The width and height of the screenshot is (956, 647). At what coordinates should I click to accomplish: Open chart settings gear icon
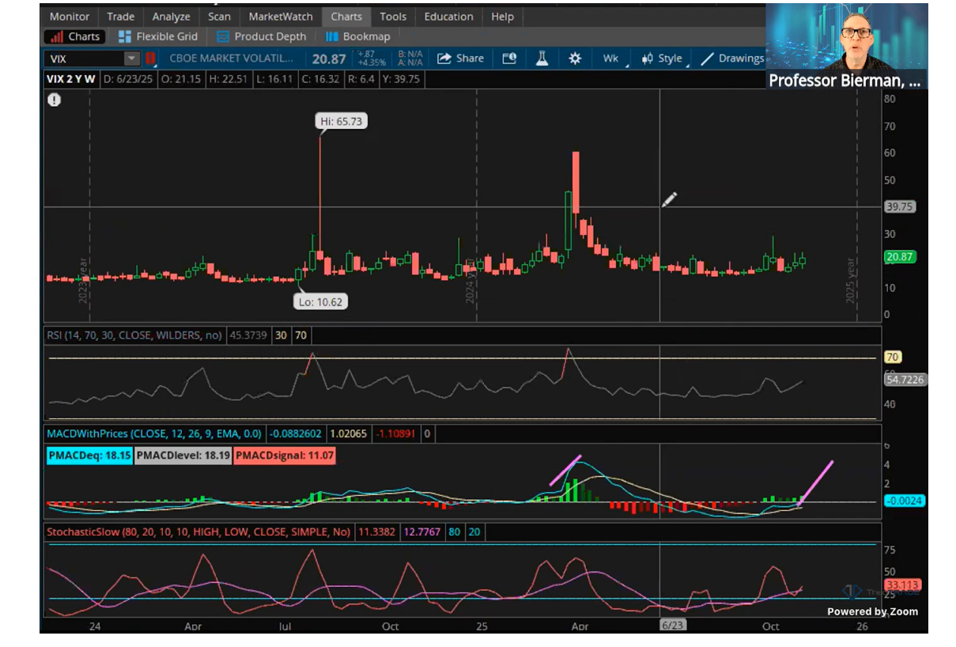tap(575, 59)
